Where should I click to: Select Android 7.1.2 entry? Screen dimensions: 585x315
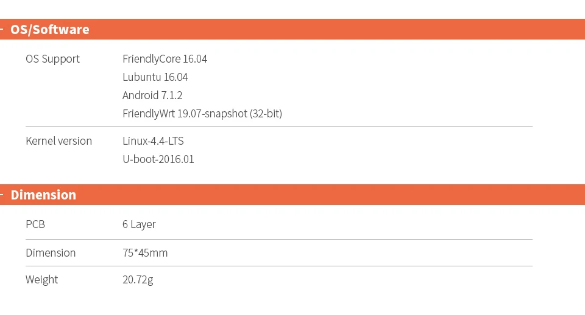pos(152,95)
